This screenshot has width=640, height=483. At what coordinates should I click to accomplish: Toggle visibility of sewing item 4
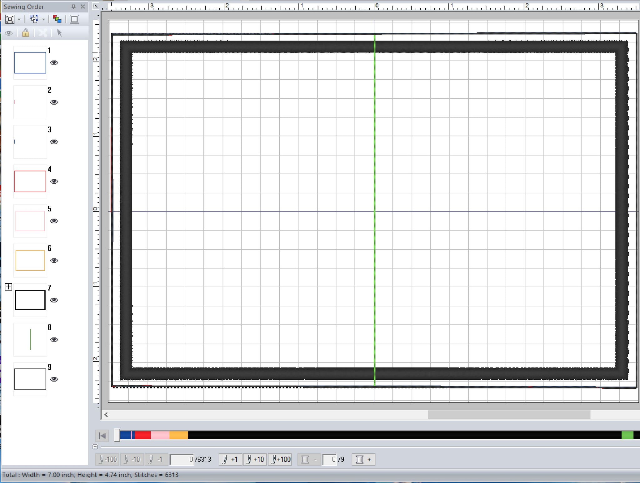coord(54,181)
